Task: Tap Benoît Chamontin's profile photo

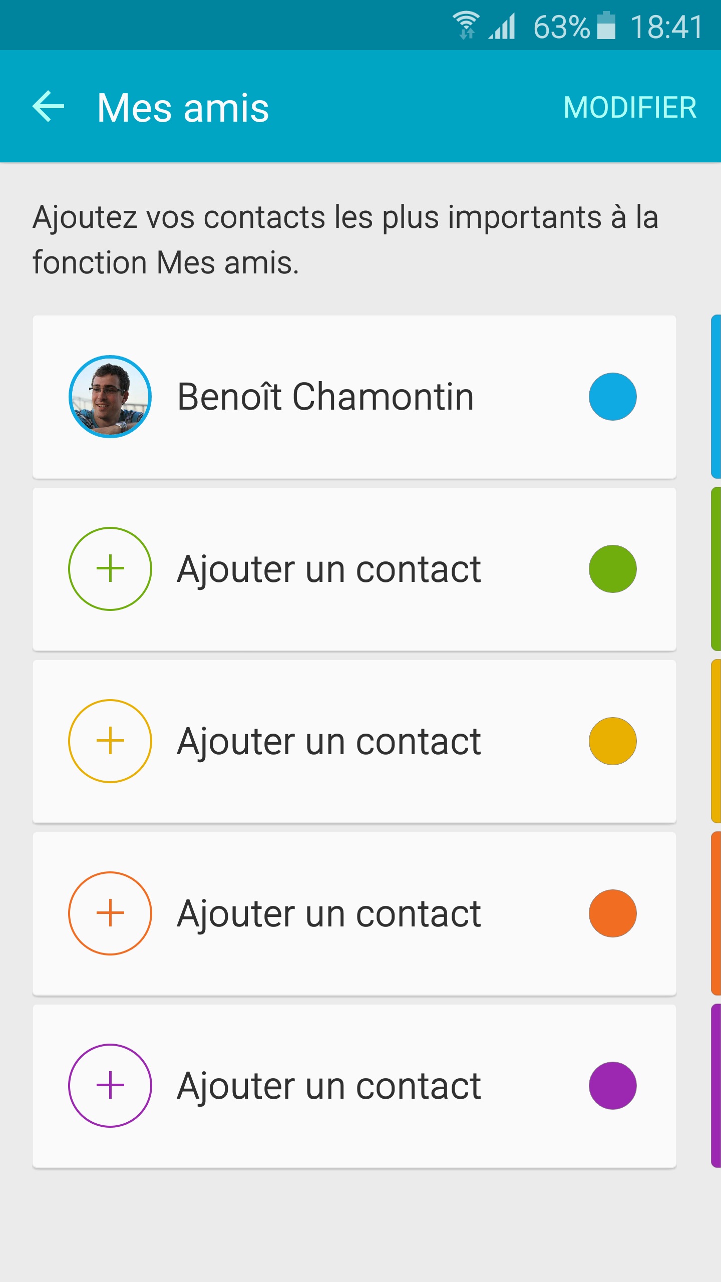Action: pyautogui.click(x=110, y=397)
